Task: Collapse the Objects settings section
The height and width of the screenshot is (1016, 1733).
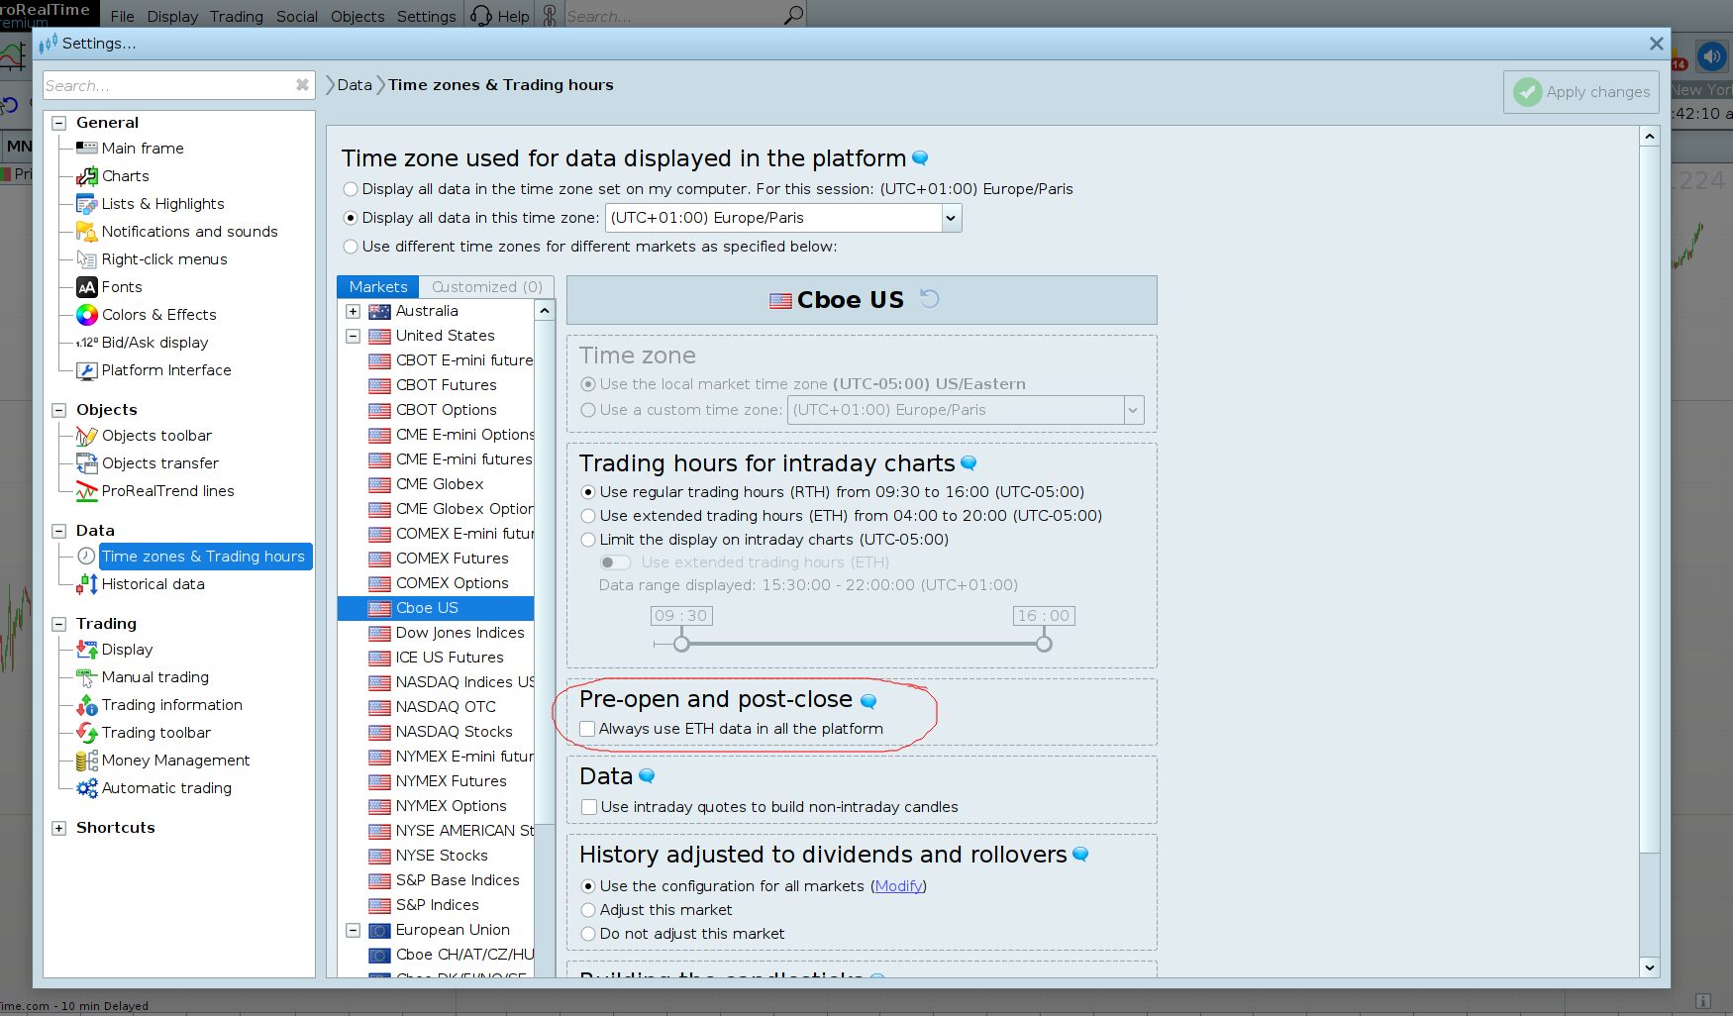Action: pos(58,410)
